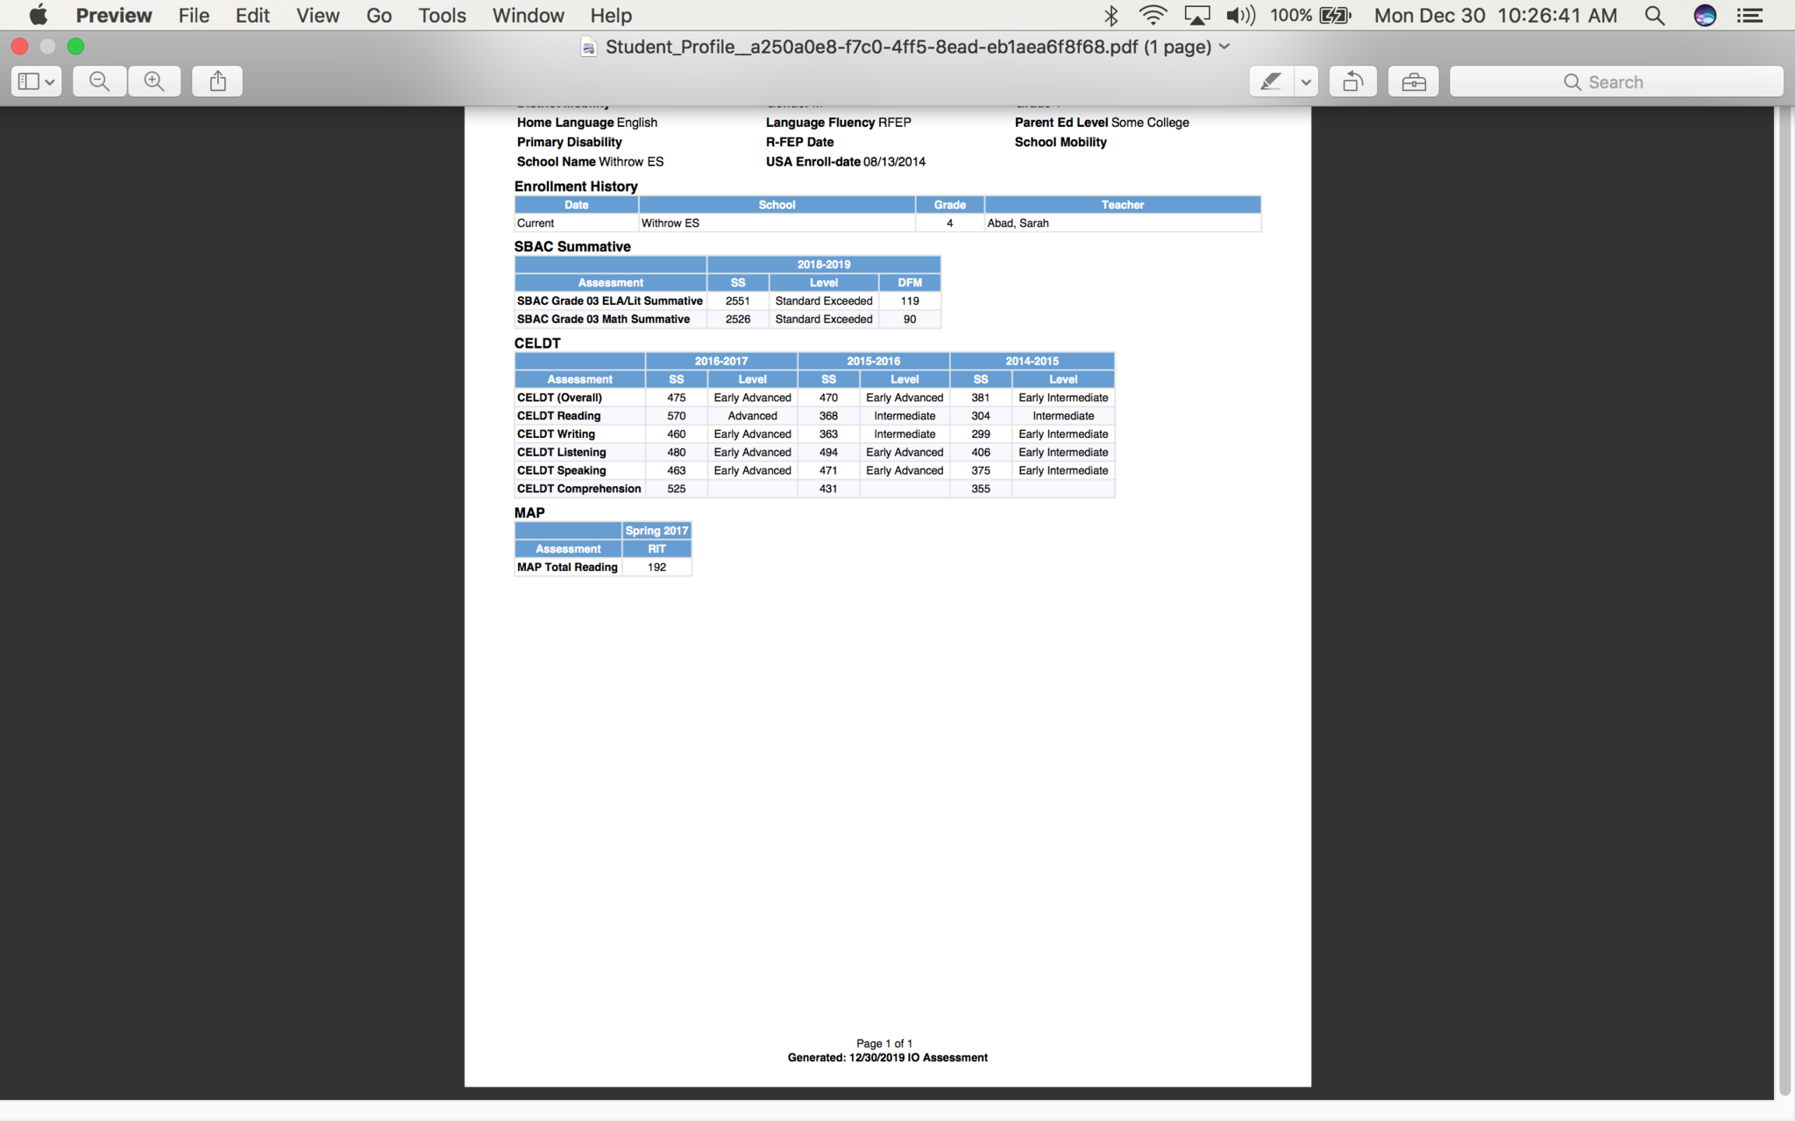Open the highlight color dropdown arrow
Image resolution: width=1795 pixels, height=1121 pixels.
coord(1306,81)
